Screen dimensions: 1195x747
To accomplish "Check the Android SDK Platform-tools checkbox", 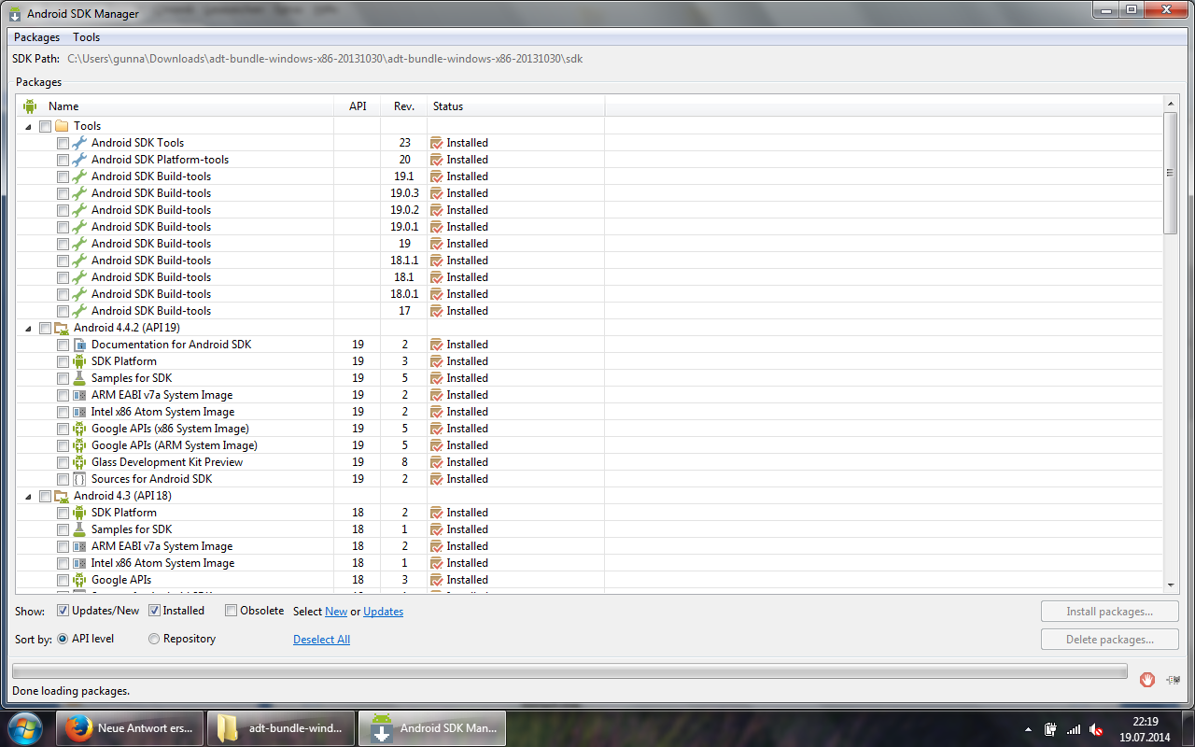I will point(63,160).
